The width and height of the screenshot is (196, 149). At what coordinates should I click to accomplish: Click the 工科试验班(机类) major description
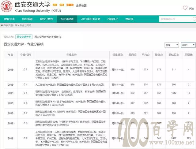click(71, 139)
